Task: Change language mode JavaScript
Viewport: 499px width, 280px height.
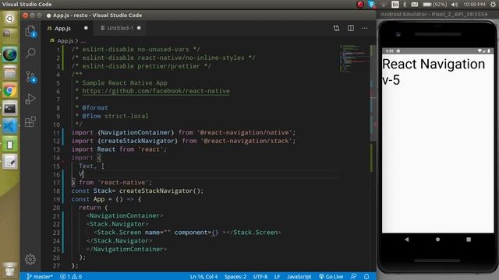Action: (299, 277)
